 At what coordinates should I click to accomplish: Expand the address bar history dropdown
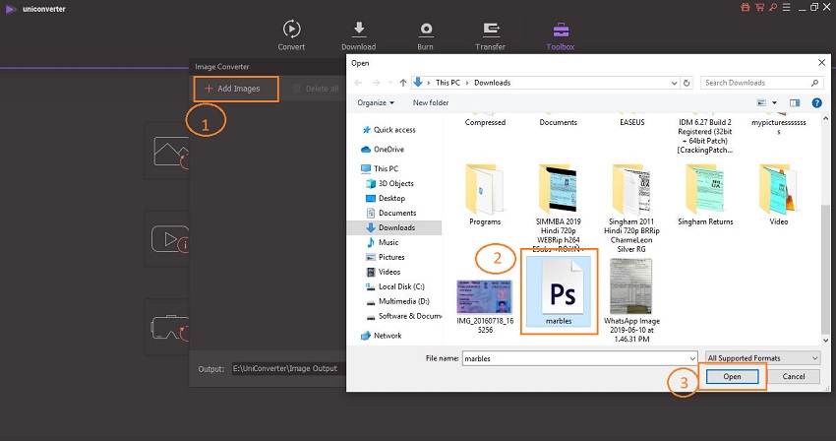tap(674, 83)
